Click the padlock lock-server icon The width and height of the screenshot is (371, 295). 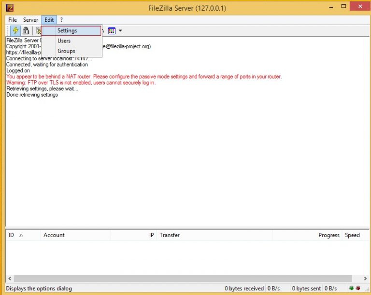pyautogui.click(x=26, y=30)
